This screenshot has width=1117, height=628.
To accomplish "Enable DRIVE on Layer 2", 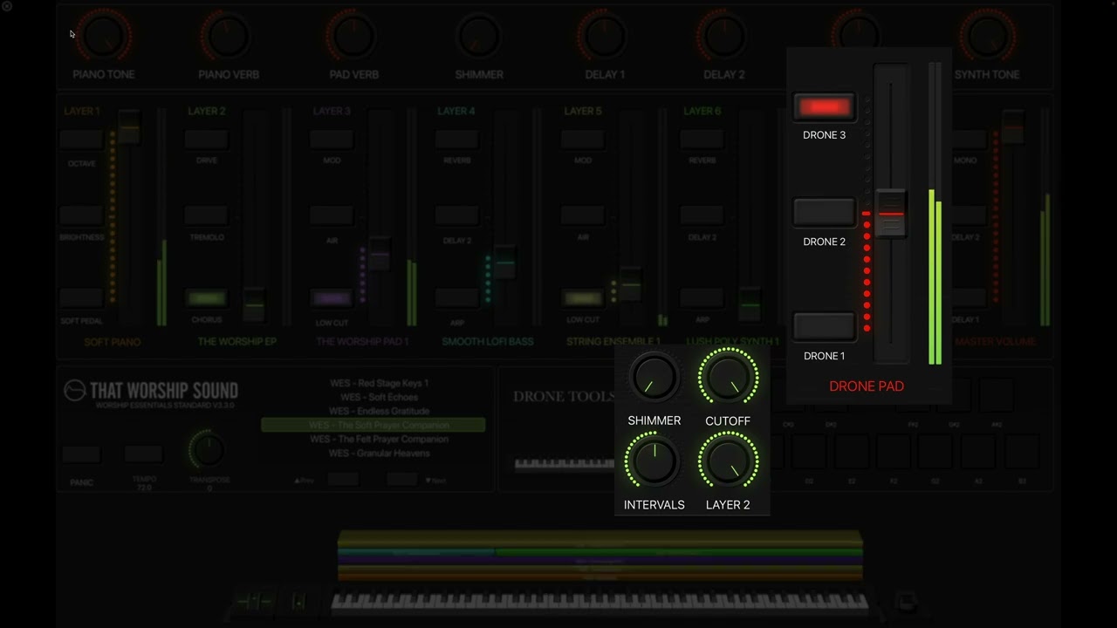I will (206, 140).
